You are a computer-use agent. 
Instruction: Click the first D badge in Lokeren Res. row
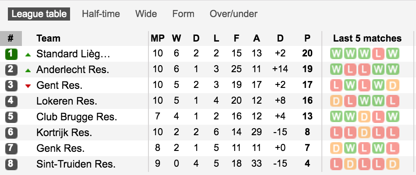point(337,101)
